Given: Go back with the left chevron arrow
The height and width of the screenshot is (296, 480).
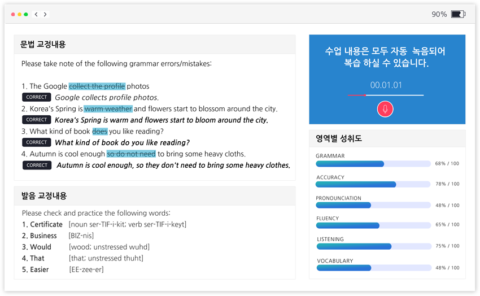Looking at the screenshot, I should pos(36,14).
